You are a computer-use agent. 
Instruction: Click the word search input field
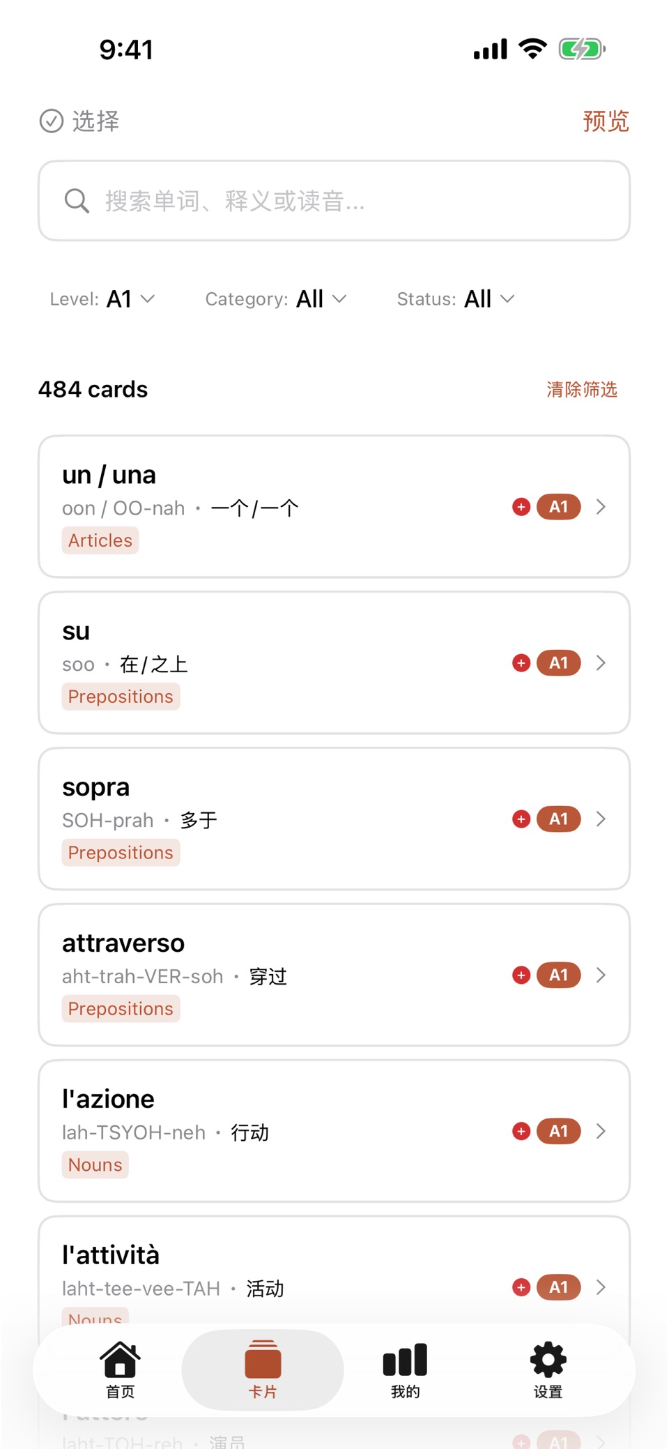pos(334,201)
